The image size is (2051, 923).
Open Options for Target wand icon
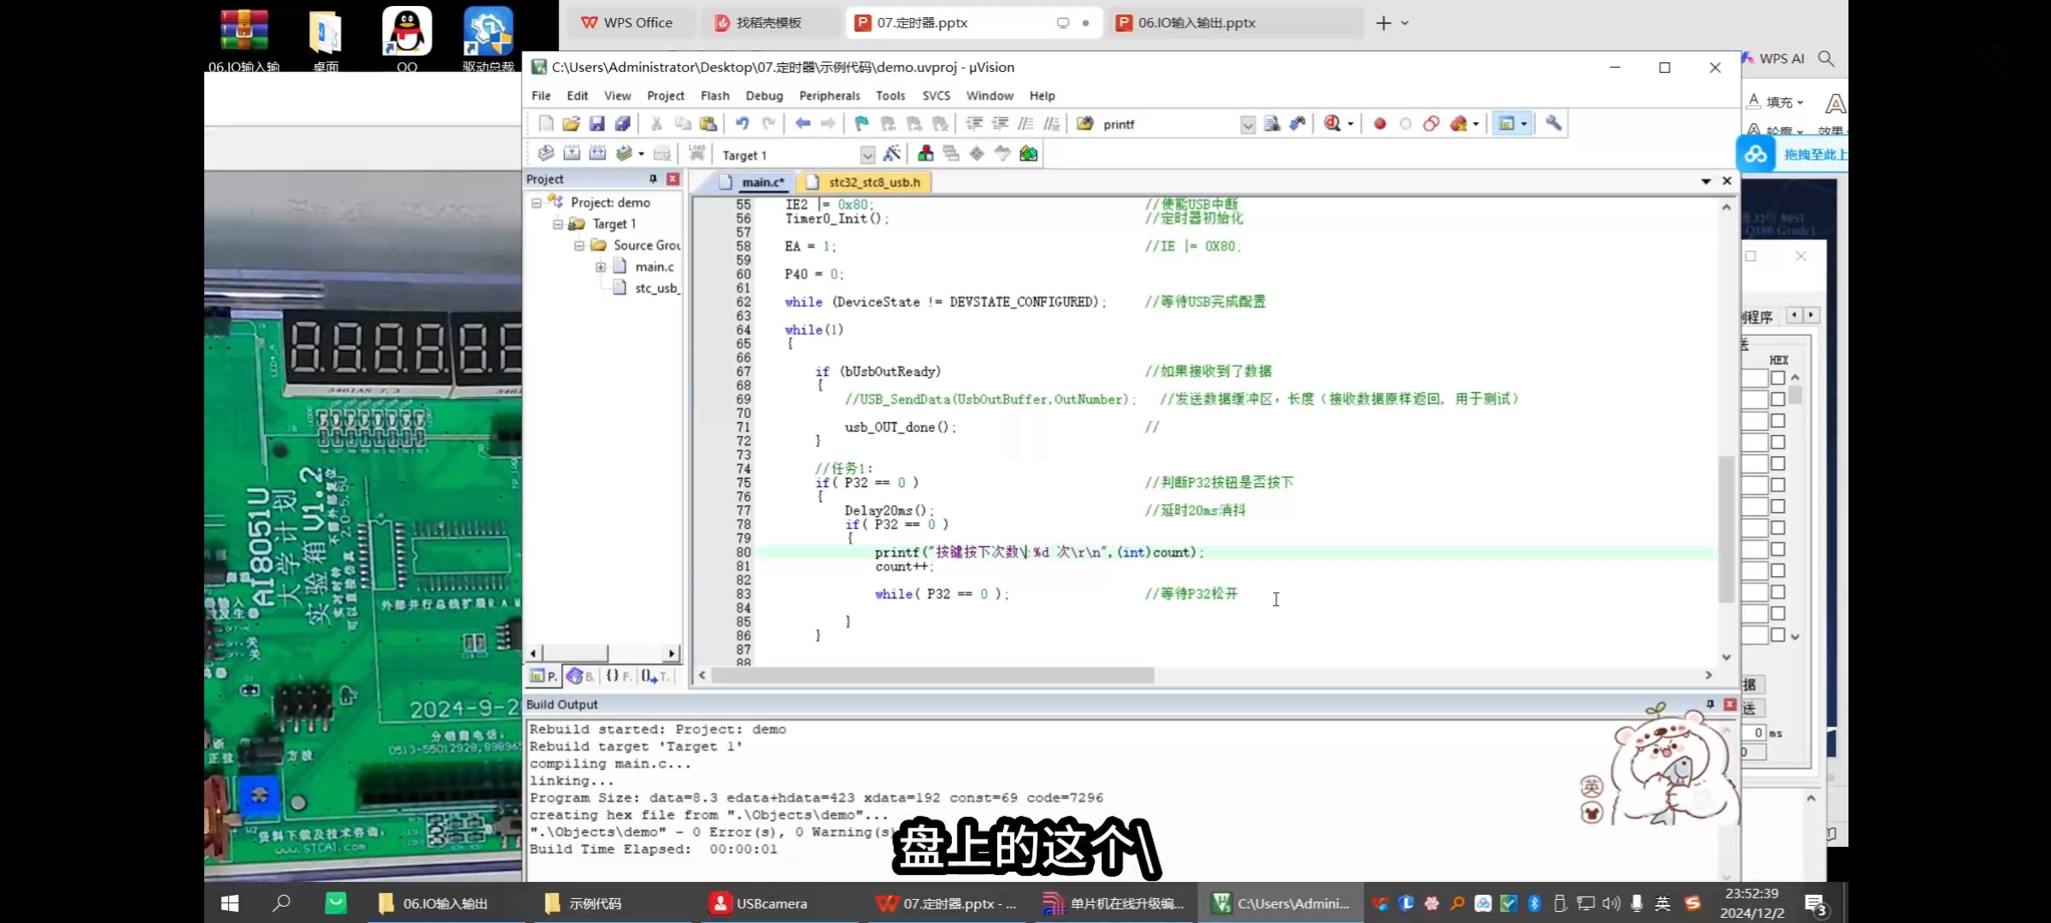pyautogui.click(x=891, y=154)
